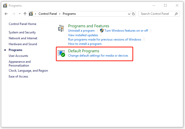The image size is (185, 129).
Task: Open User Accounts category
Action: point(18,56)
